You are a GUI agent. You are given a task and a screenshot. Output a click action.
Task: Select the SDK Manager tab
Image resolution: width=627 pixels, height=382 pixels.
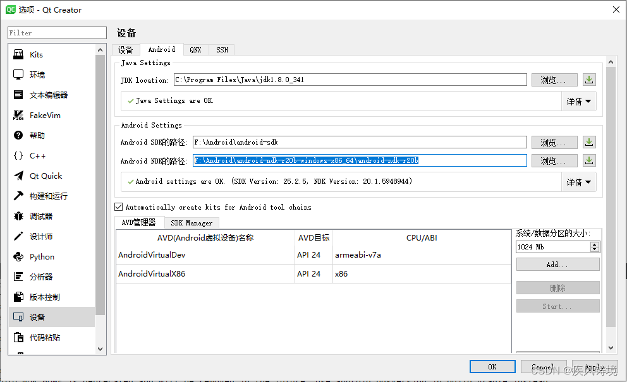(x=192, y=223)
